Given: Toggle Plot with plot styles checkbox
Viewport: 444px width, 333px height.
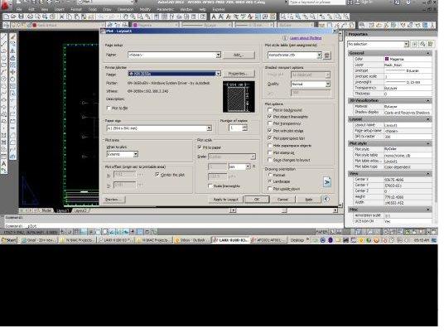Looking at the screenshot, I should 270,131.
